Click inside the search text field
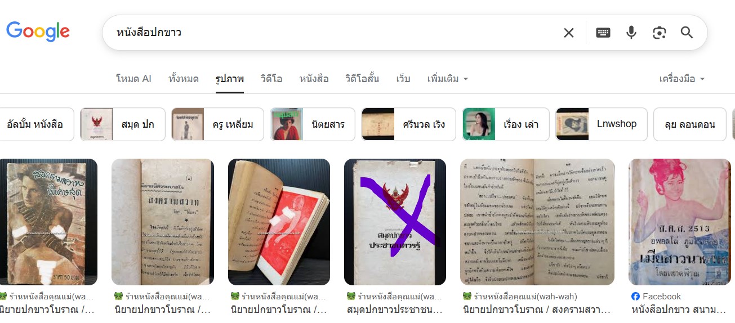735x323 pixels. [x=332, y=33]
